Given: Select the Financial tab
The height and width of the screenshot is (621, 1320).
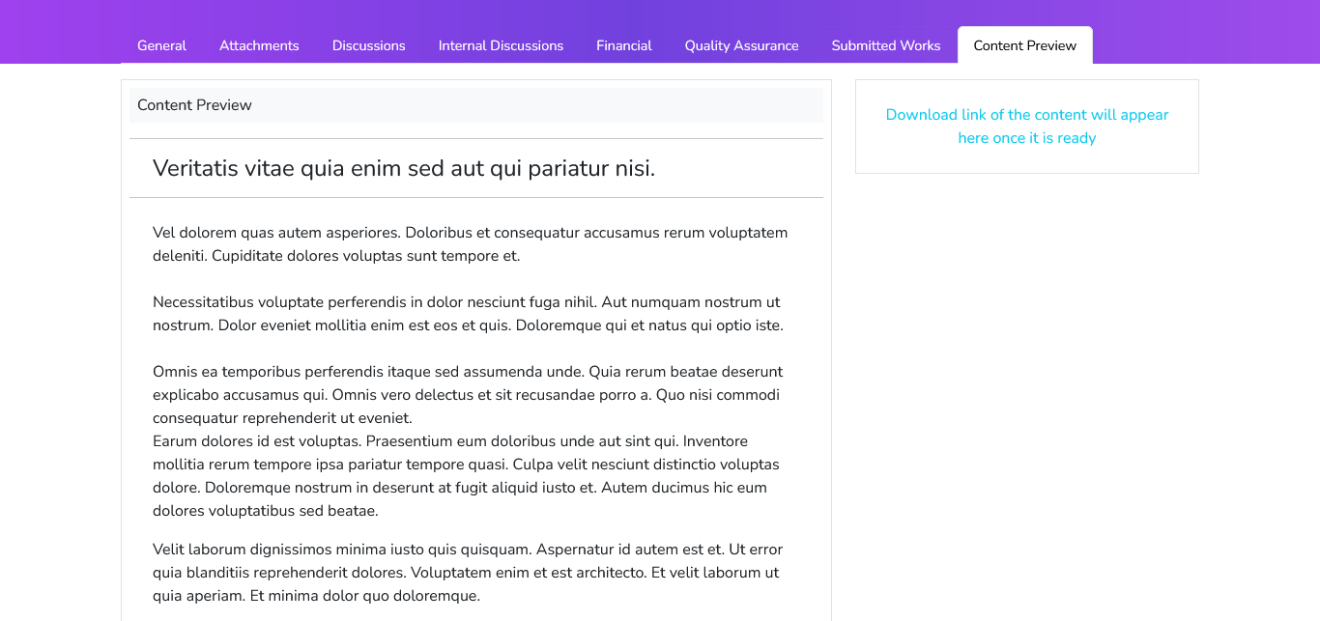Looking at the screenshot, I should 623,45.
